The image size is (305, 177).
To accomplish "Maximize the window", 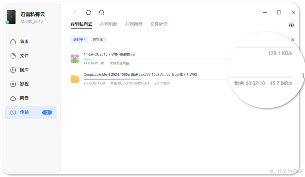I will point(279,12).
